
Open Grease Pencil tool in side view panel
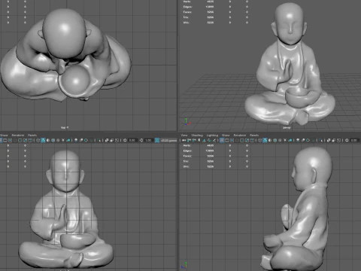[x=214, y=140]
